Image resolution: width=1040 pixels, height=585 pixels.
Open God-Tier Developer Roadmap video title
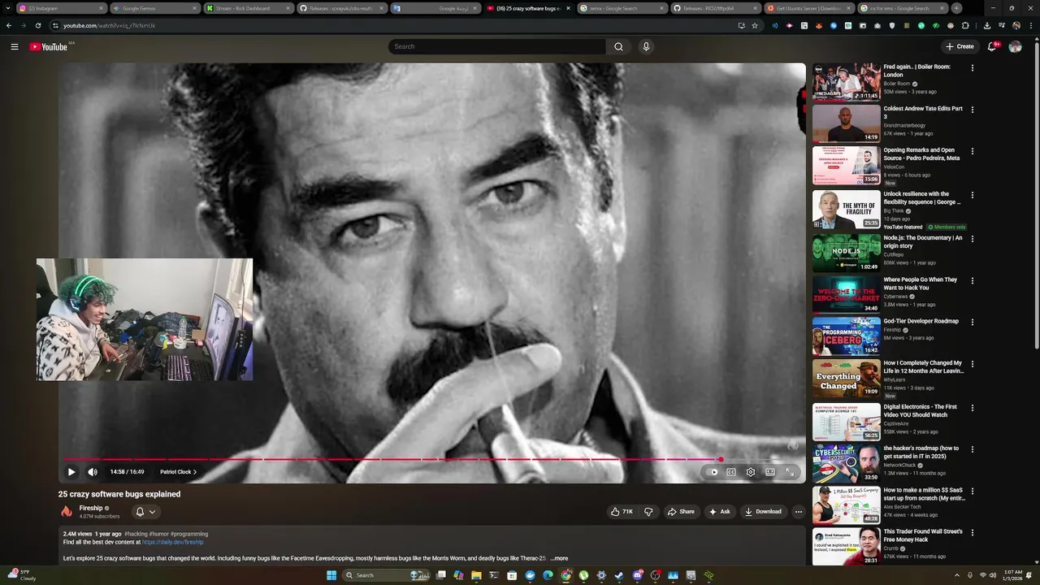(x=921, y=321)
